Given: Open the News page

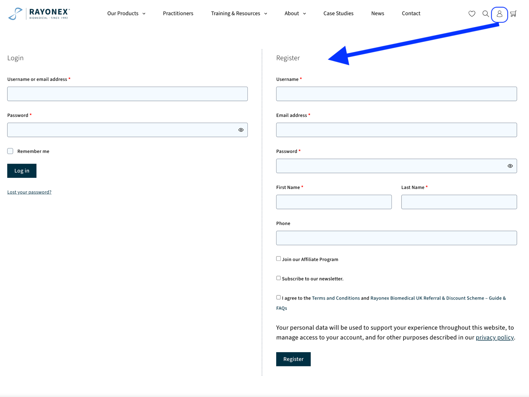Looking at the screenshot, I should pyautogui.click(x=378, y=13).
